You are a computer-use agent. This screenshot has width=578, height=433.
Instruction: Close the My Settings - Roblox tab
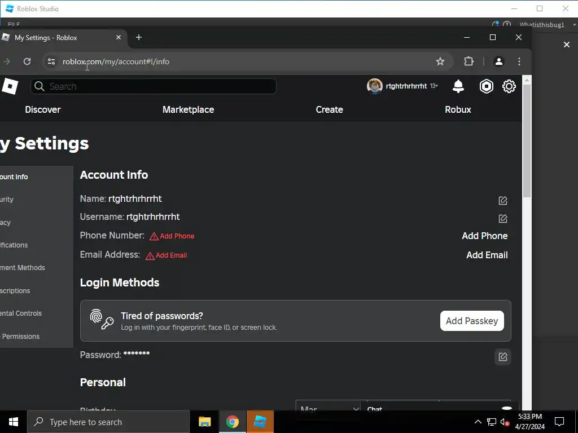click(x=119, y=37)
